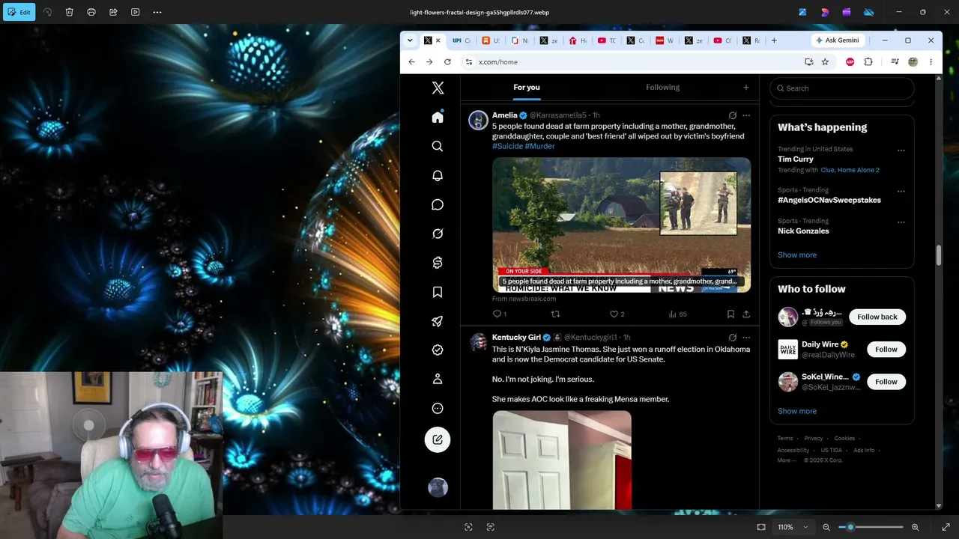The height and width of the screenshot is (539, 959).
Task: Start slideshow in Photos toolbar
Action: click(x=135, y=12)
